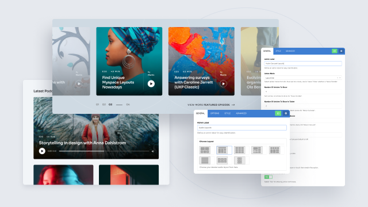Click the "Storytelling in design with Anna Dahlstrom" title
The image size is (368, 207).
[82, 143]
